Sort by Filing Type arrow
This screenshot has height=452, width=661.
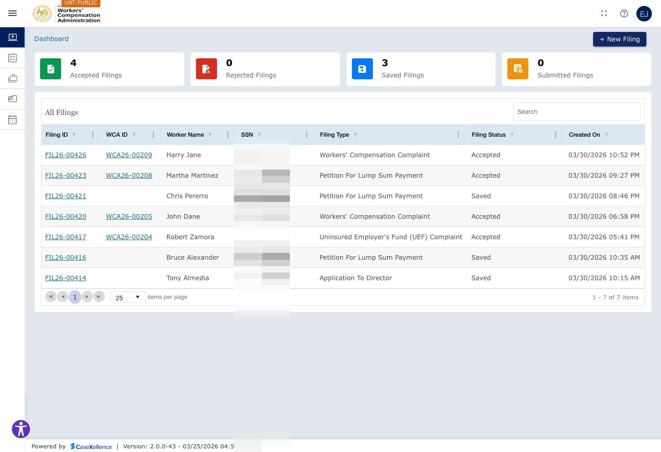coord(355,135)
